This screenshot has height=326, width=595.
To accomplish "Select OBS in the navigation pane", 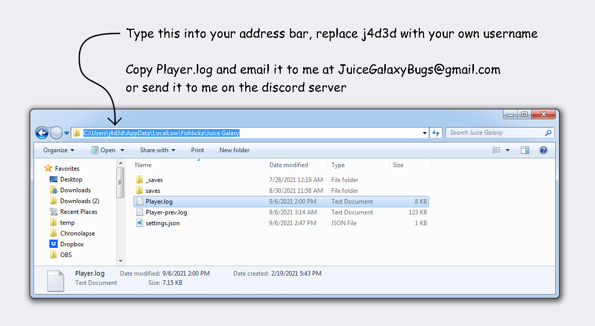I will 65,255.
